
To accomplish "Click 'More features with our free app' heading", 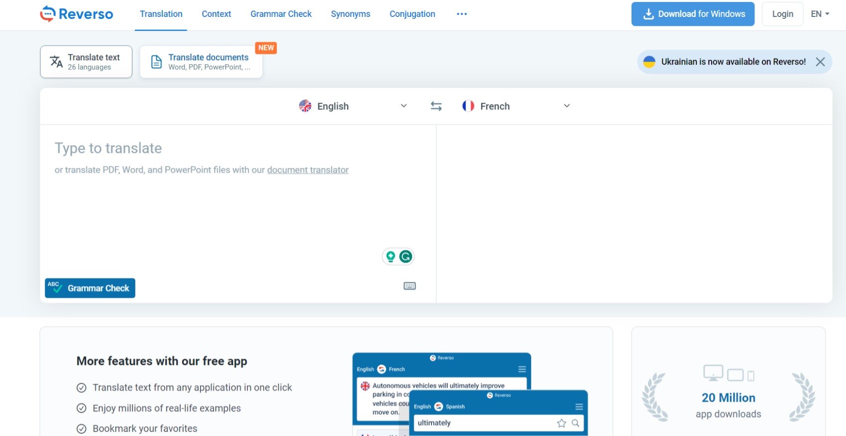I will tap(162, 361).
